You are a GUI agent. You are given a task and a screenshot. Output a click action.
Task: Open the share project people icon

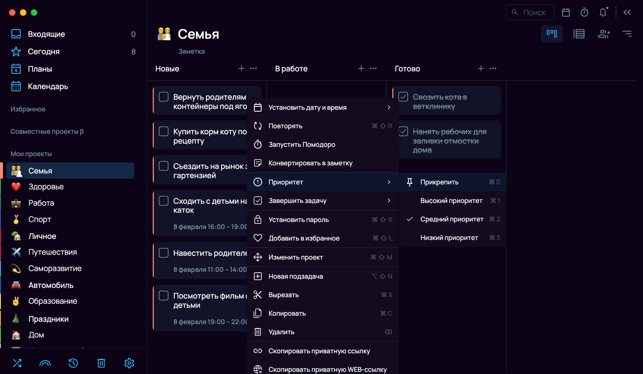coord(604,34)
